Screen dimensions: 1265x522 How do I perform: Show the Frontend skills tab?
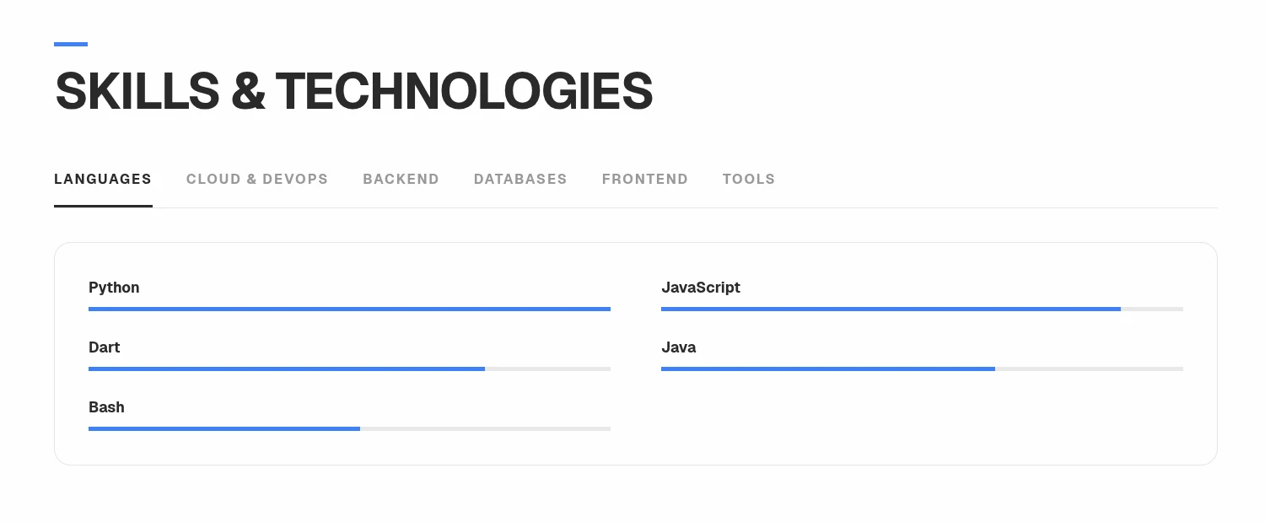coord(645,179)
